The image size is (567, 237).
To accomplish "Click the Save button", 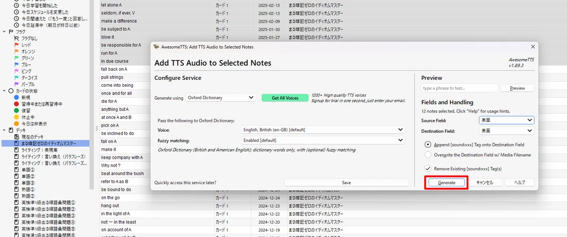I will (x=346, y=182).
